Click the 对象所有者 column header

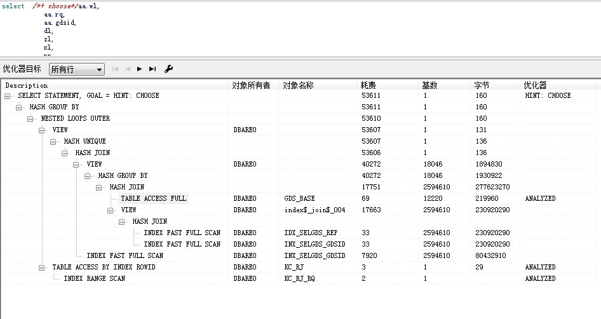[x=253, y=85]
